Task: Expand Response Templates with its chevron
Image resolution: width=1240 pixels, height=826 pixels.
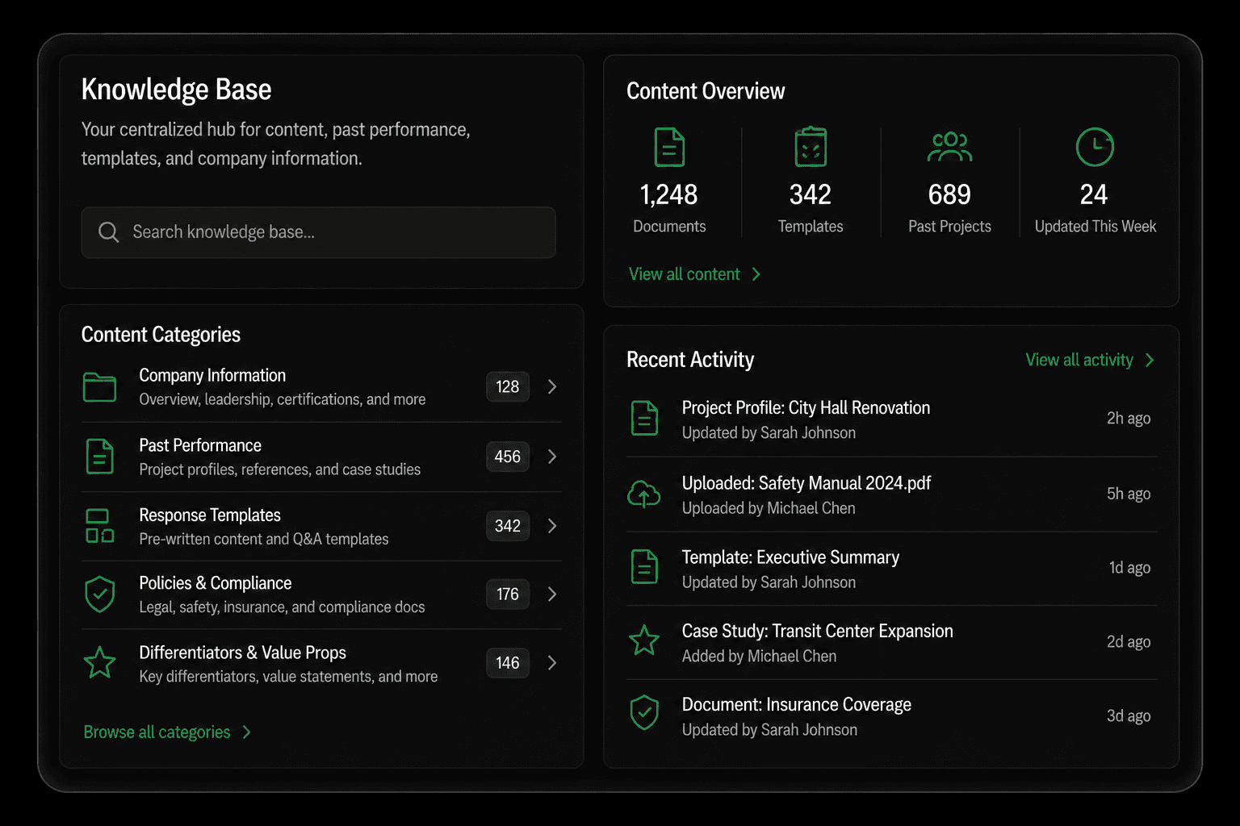Action: [552, 526]
